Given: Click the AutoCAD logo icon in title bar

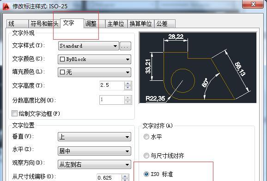Looking at the screenshot, I should (x=6, y=6).
